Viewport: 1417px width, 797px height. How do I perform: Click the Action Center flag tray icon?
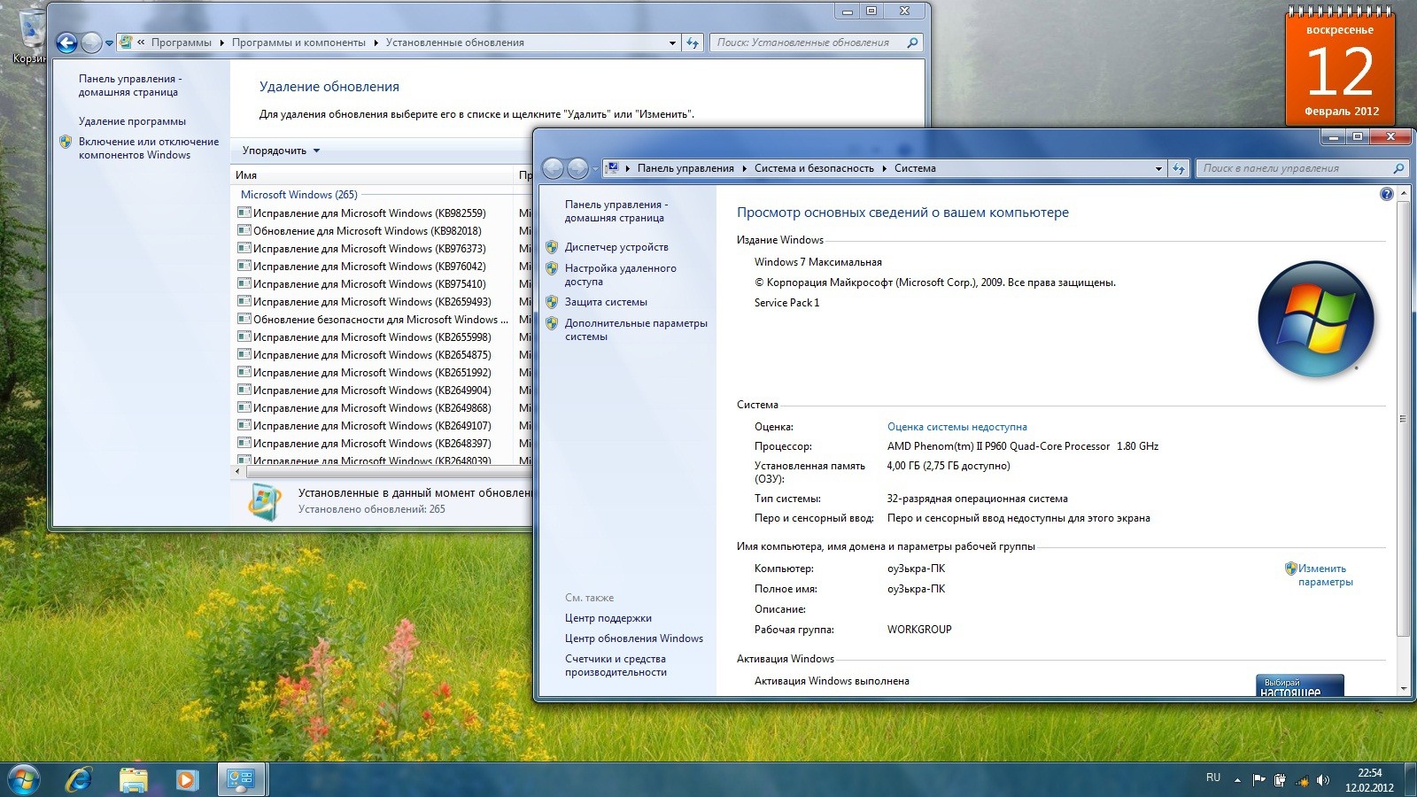pyautogui.click(x=1258, y=780)
